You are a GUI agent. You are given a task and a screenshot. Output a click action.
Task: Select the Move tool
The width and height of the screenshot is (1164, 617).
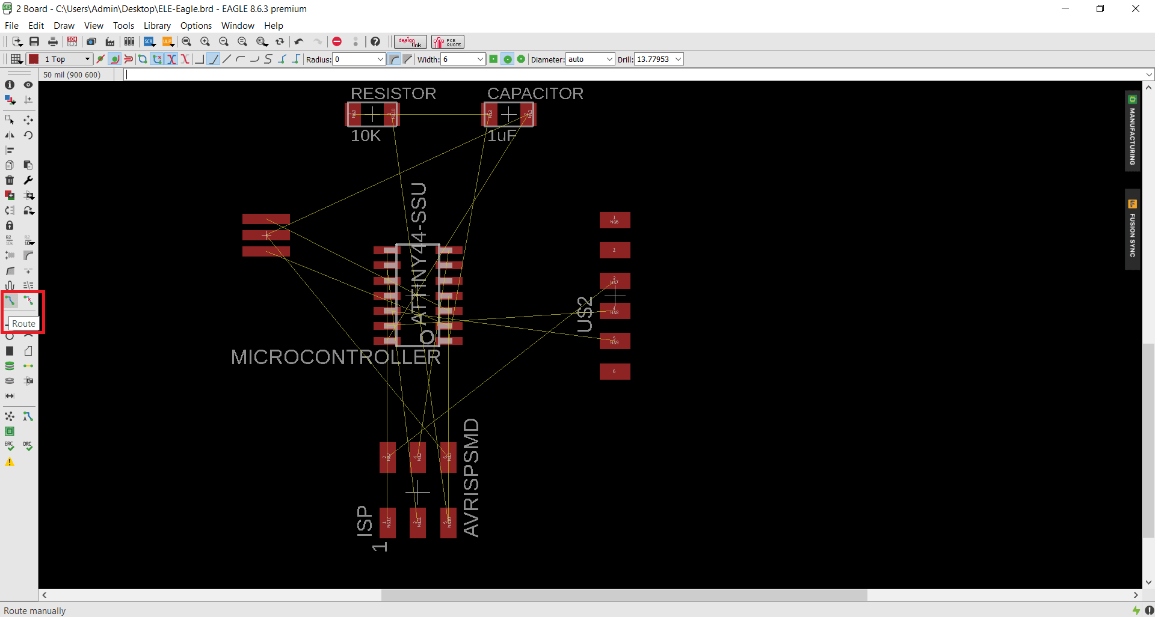tap(28, 120)
